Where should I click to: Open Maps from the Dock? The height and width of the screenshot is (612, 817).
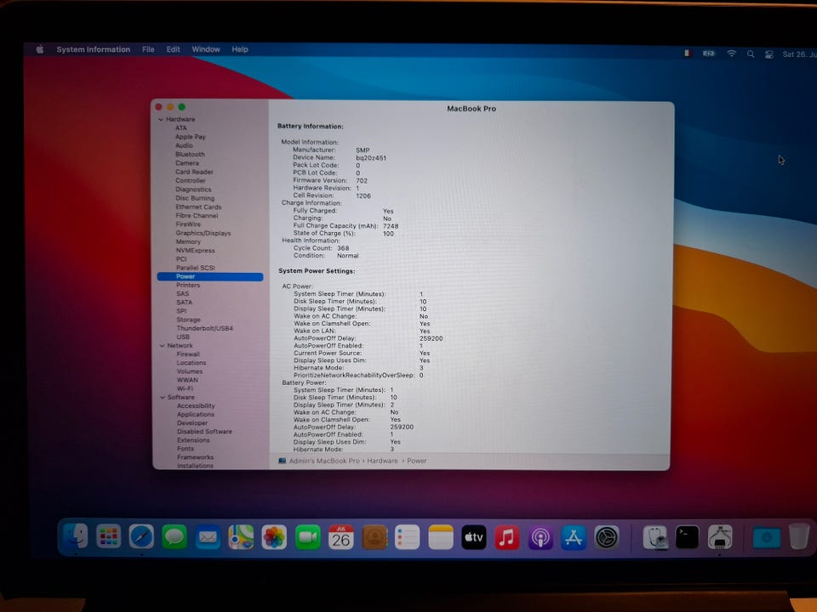pyautogui.click(x=241, y=536)
